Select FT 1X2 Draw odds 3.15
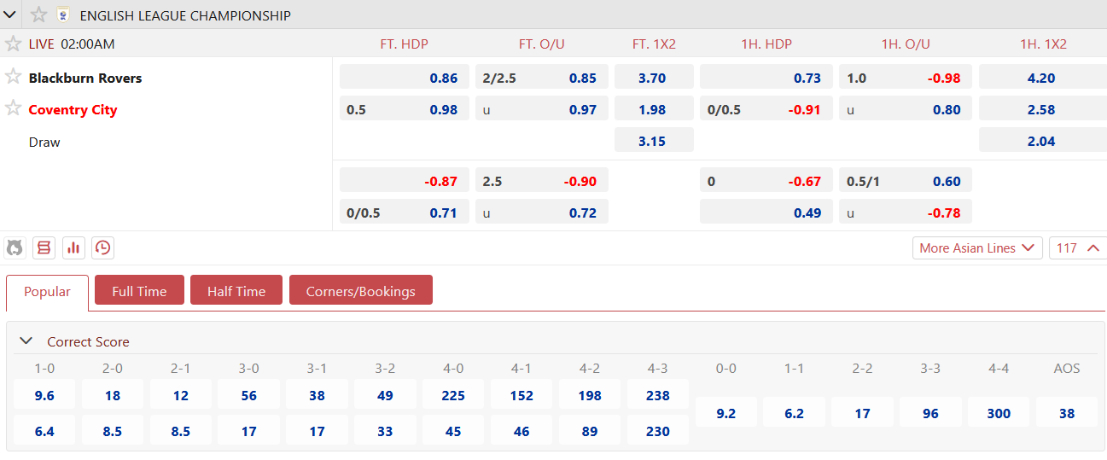Image resolution: width=1107 pixels, height=460 pixels. (653, 141)
